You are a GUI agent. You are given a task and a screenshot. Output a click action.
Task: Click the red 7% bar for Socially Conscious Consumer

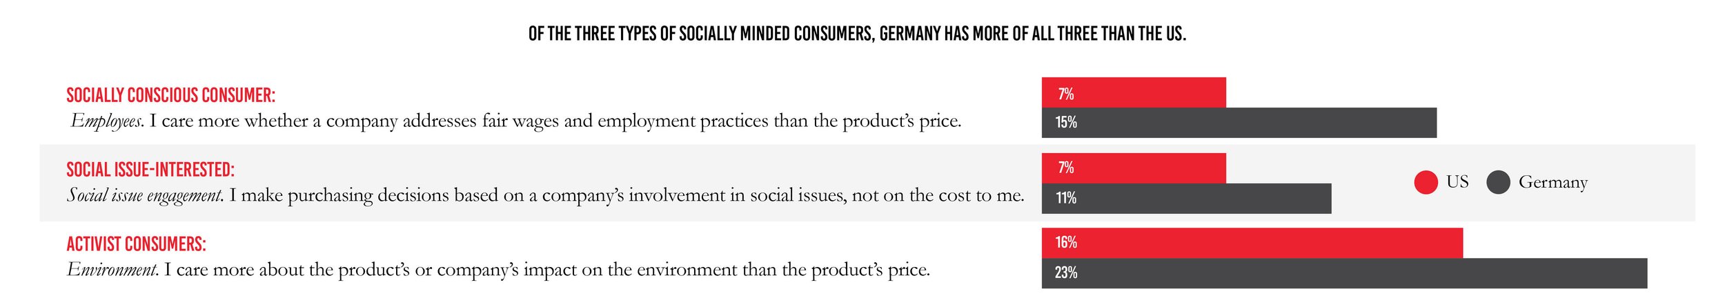[1145, 92]
